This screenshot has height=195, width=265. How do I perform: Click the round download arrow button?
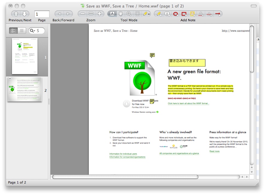(x=126, y=104)
